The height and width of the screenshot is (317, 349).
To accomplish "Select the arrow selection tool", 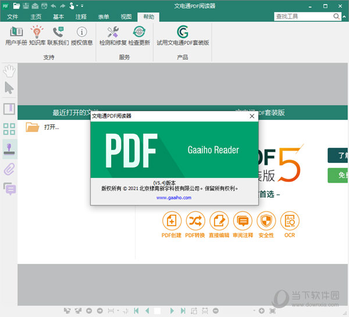I will click(x=9, y=88).
